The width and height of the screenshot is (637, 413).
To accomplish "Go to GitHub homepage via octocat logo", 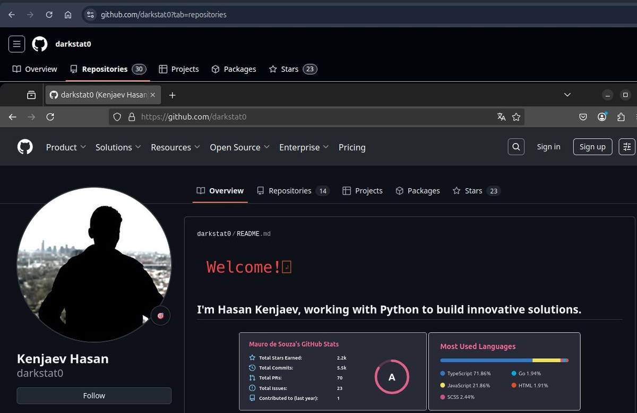I will click(25, 147).
